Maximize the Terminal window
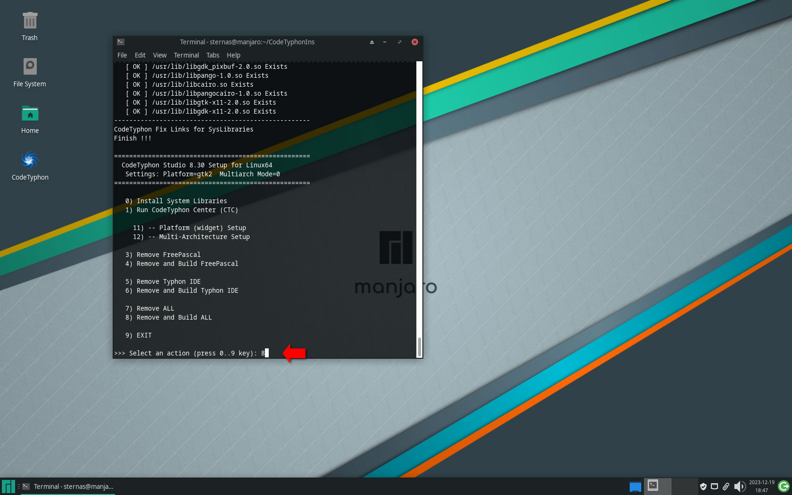Screen dimensions: 792x495 (x=400, y=42)
